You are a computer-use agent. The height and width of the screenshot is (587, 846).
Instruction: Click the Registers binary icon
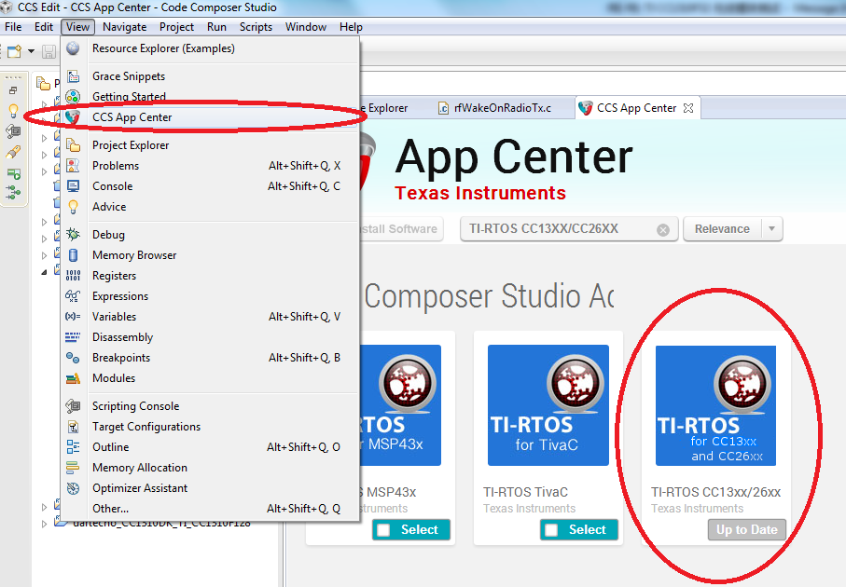(73, 276)
